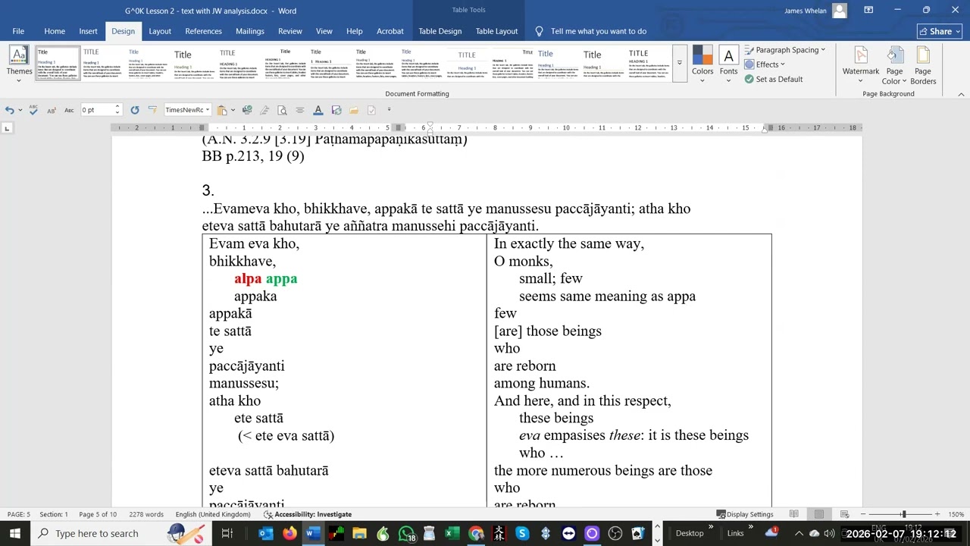Image resolution: width=970 pixels, height=546 pixels.
Task: Click the Set as Default button
Action: coord(774,79)
